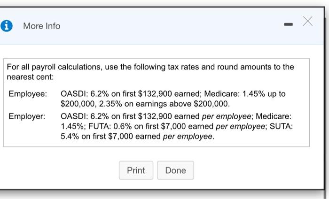Click the "nearest cent:" text

click(31, 77)
